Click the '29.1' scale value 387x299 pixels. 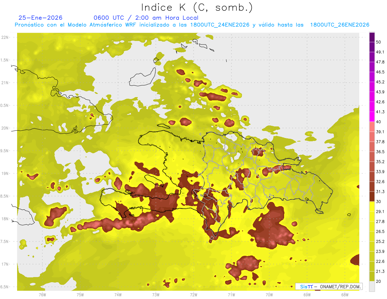[380, 211]
